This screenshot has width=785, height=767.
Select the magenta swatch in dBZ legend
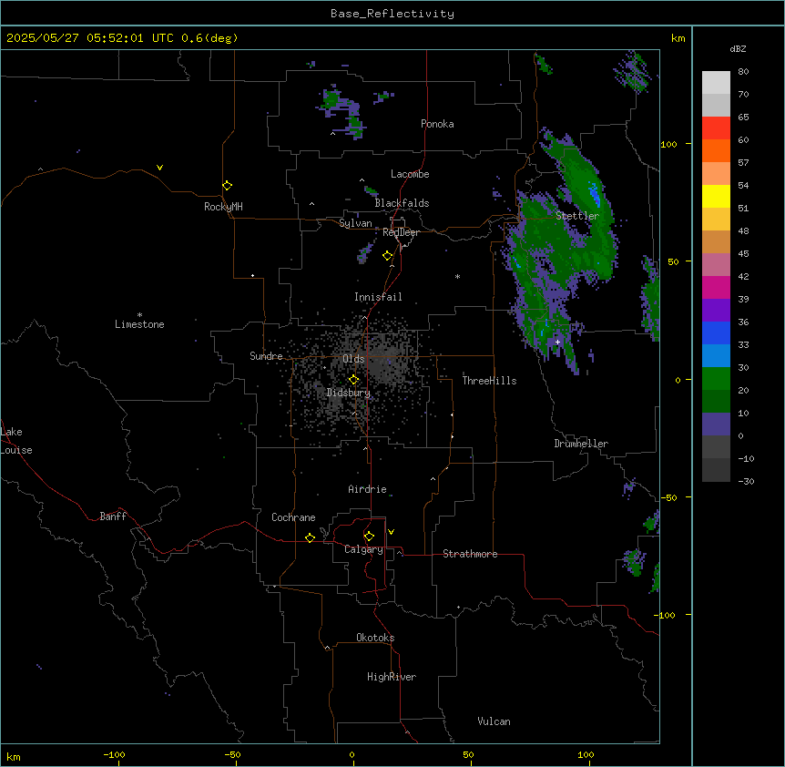716,287
